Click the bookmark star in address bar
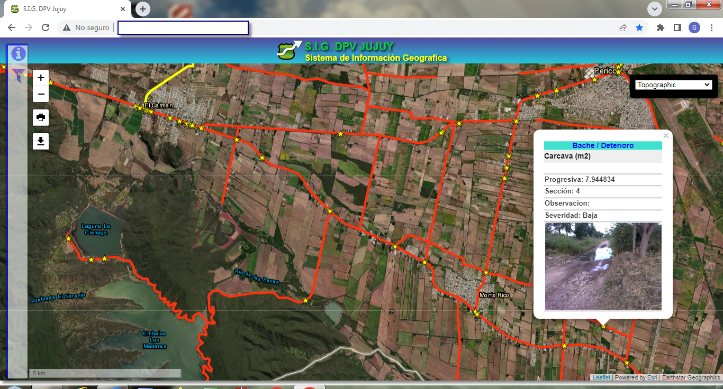Viewport: 723px width, 389px height. pos(639,27)
